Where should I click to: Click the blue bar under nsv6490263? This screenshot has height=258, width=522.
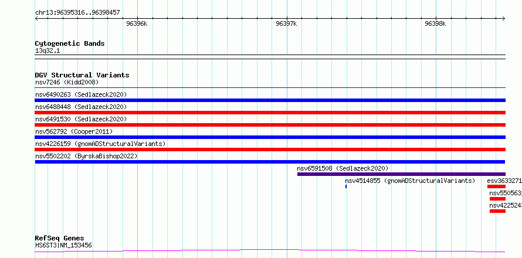click(270, 100)
